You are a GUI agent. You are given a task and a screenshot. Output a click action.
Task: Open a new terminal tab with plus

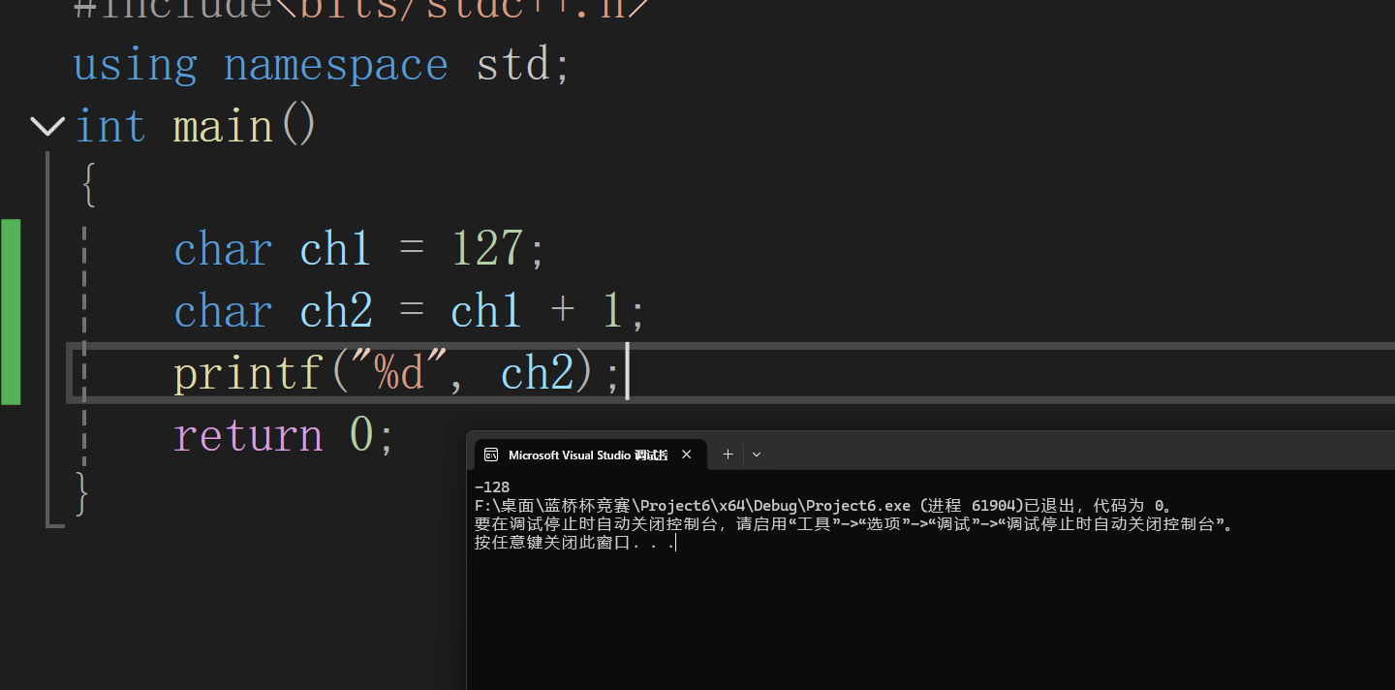(x=728, y=454)
